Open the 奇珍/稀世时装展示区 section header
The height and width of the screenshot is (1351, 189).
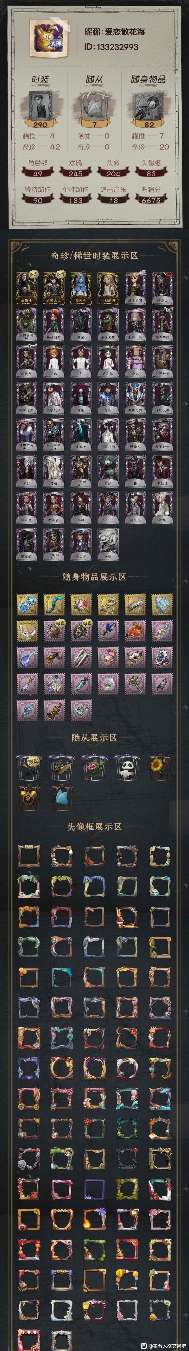(x=94, y=255)
